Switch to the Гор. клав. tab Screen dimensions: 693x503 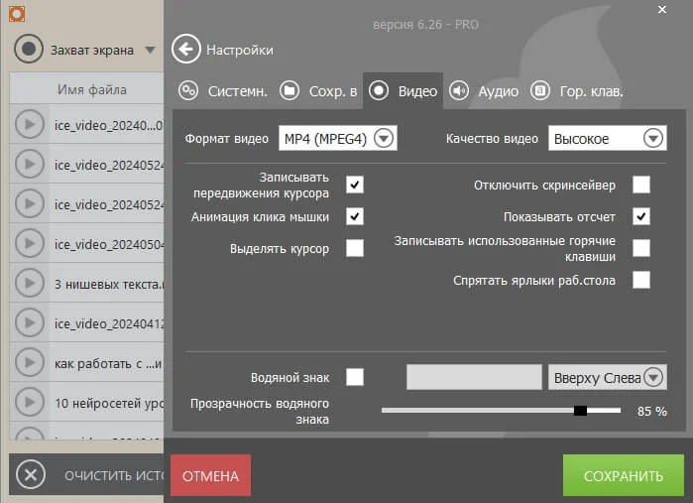click(x=577, y=91)
